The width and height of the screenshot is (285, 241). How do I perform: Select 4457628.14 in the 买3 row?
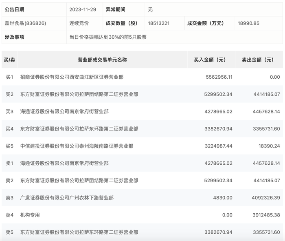[266, 111]
